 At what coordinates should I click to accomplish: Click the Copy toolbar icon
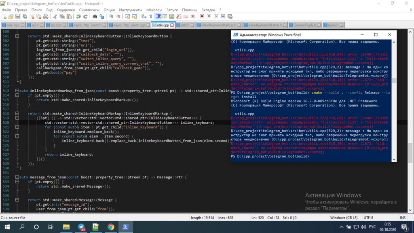[62, 16]
